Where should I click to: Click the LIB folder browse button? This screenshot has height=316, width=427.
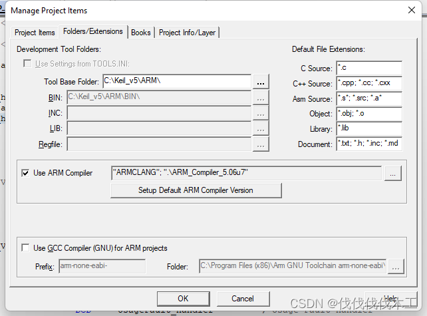tap(261, 128)
